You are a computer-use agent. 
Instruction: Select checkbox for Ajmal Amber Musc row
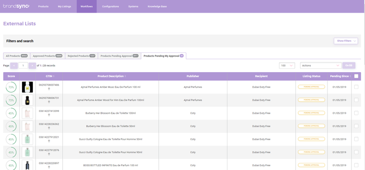tap(356, 87)
